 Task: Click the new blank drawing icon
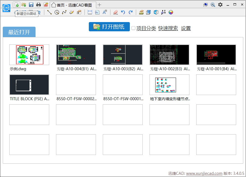pyautogui.click(x=16, y=5)
